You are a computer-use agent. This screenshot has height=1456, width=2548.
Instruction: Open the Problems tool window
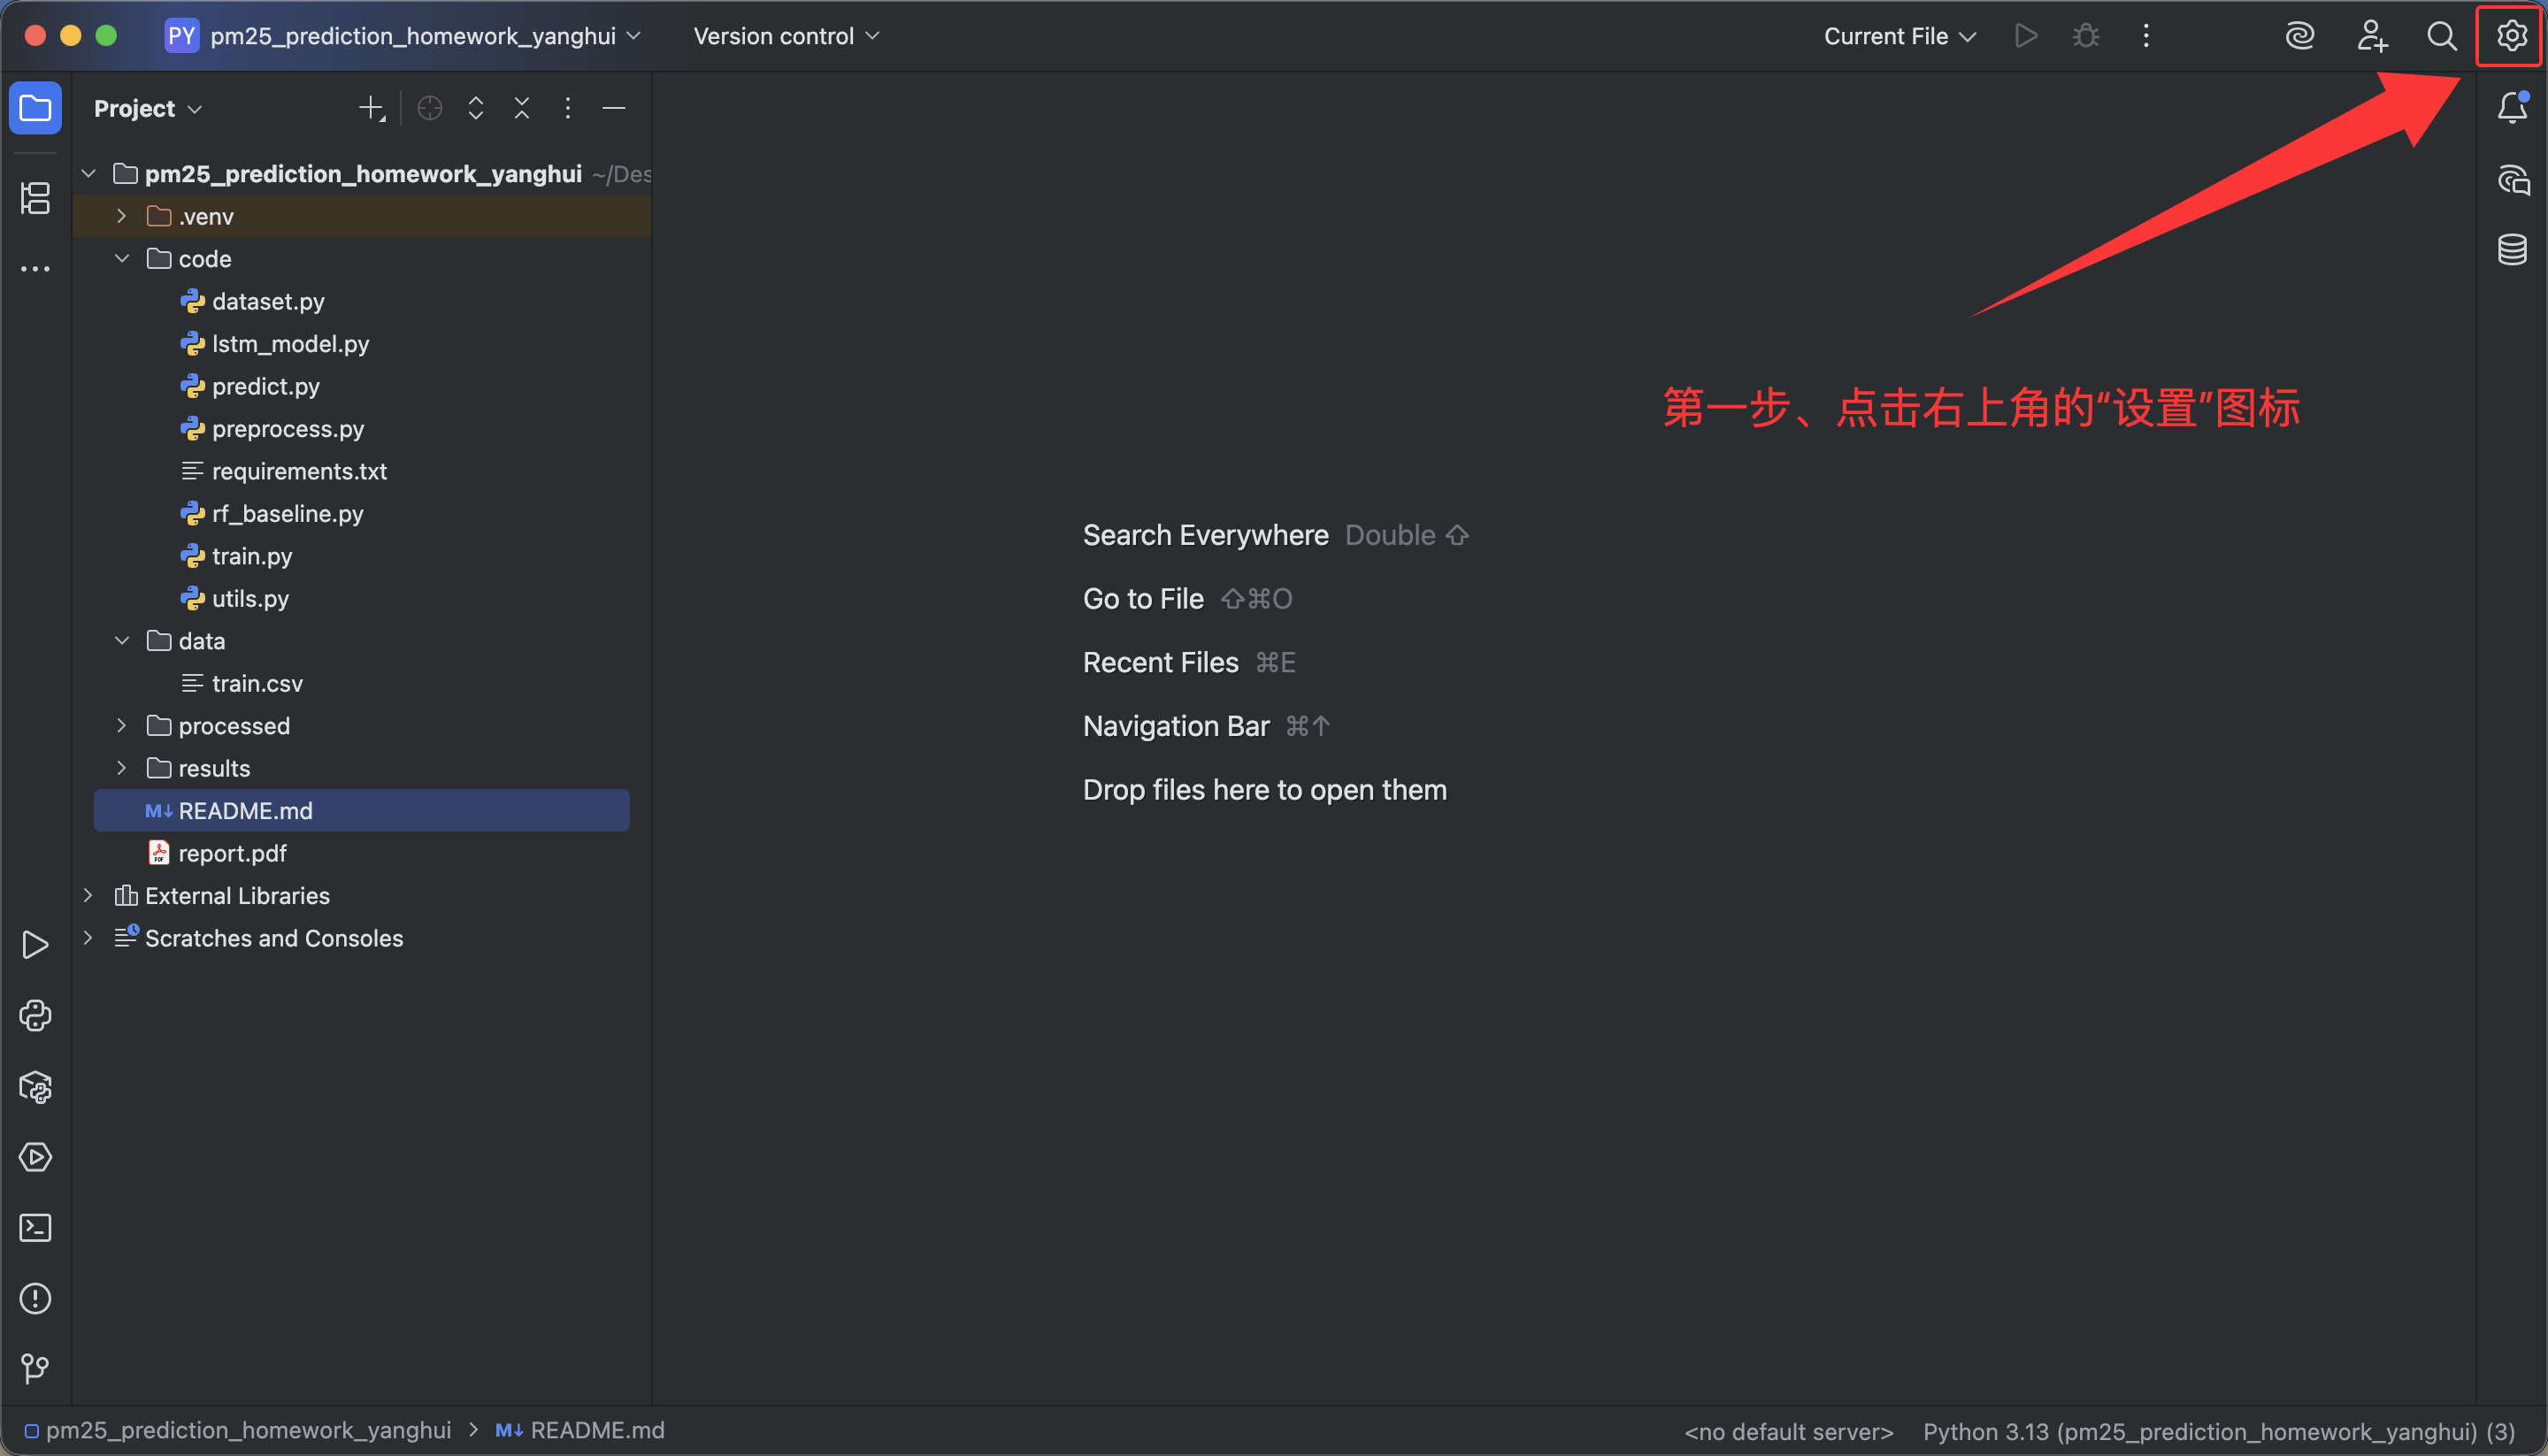[35, 1298]
